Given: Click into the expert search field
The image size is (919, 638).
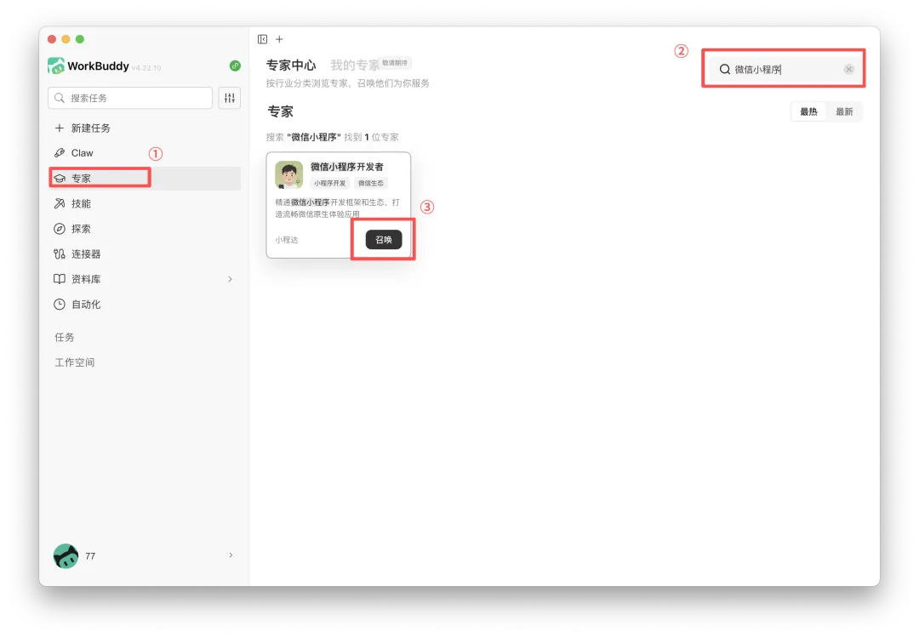Looking at the screenshot, I should coord(784,69).
